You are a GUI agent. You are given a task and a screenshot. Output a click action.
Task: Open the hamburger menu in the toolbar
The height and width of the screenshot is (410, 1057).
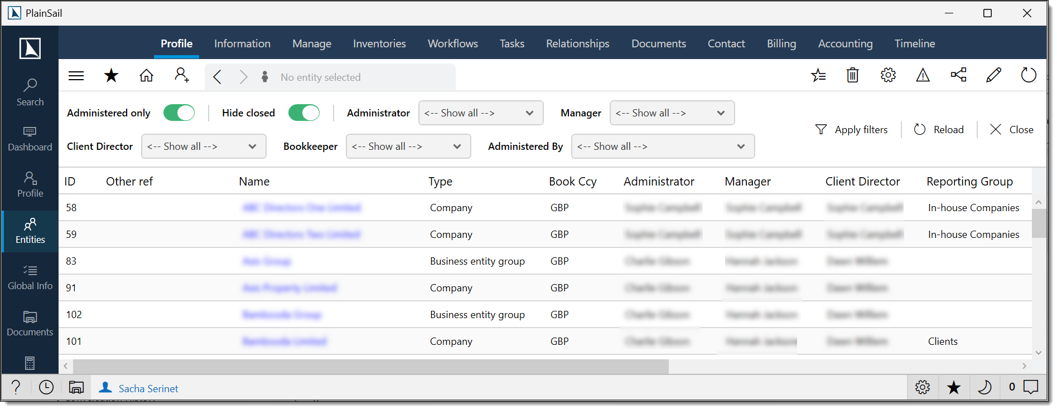pos(76,76)
